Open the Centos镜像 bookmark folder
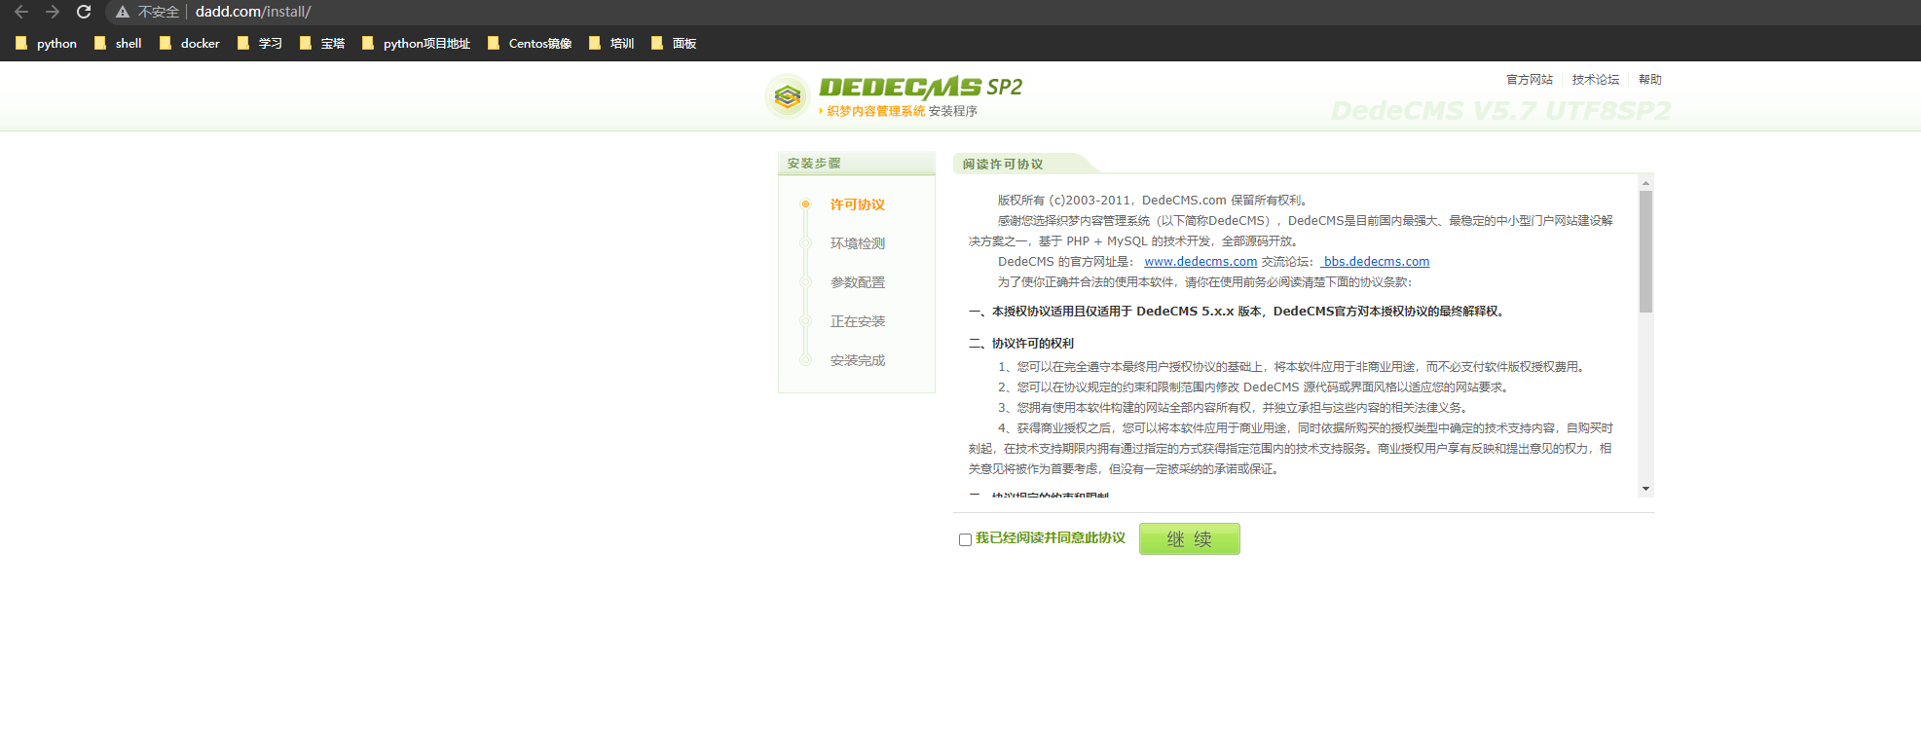The width and height of the screenshot is (1921, 737). 530,43
